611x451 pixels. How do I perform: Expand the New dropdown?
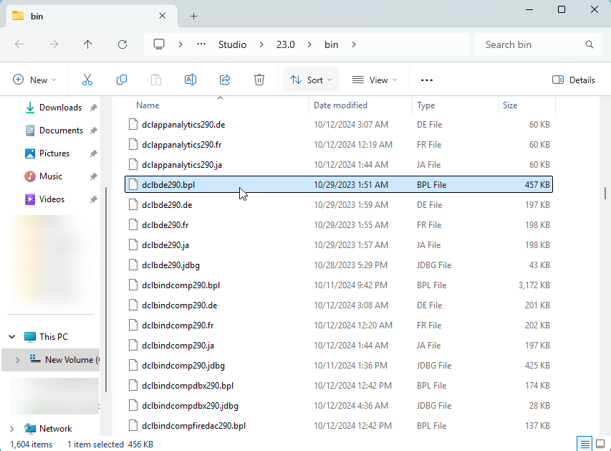[34, 80]
